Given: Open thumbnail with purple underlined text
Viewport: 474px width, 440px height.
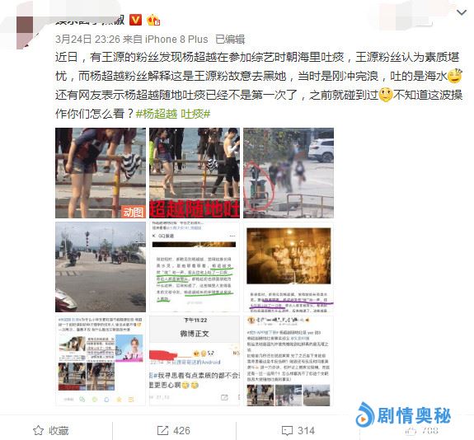Looking at the screenshot, I should click(289, 267).
